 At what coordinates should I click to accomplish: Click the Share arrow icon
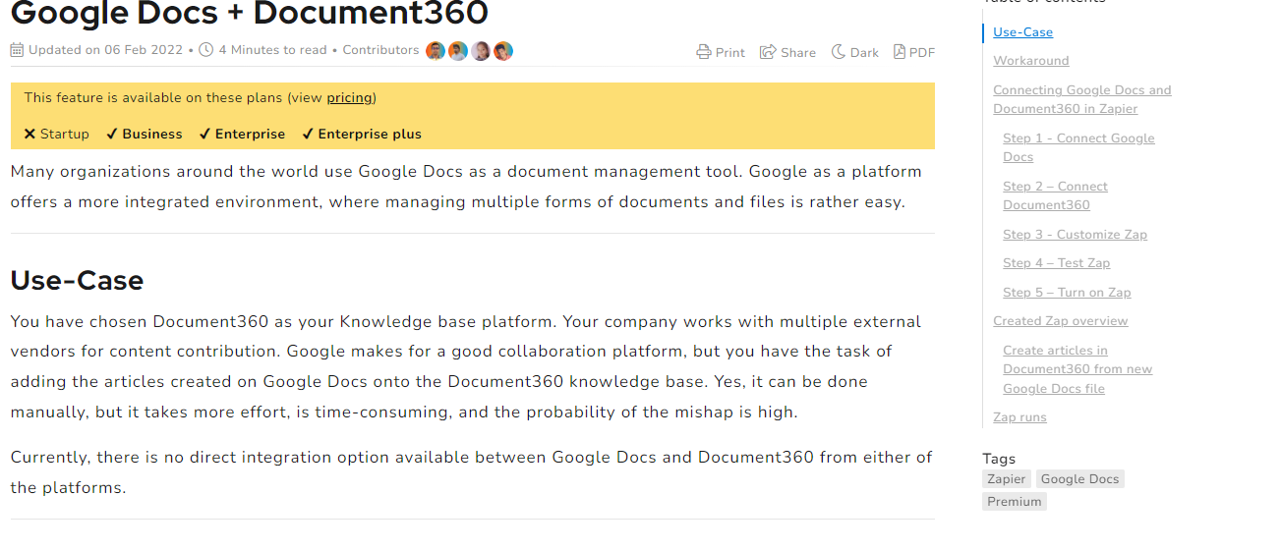click(768, 52)
